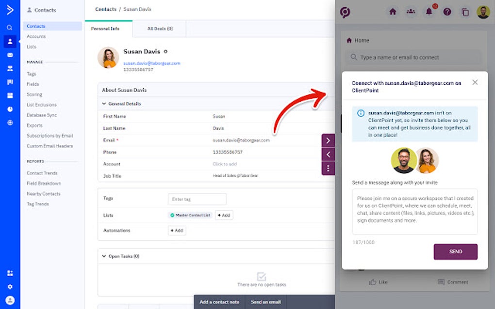Open ClientPoint notifications bell

tap(429, 12)
